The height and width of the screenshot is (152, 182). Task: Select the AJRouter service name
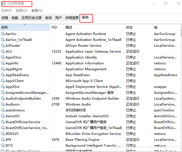(x=13, y=45)
